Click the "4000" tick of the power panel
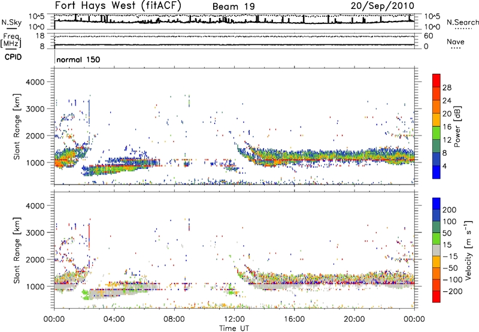This screenshot has height=332, width=479. click(35, 82)
